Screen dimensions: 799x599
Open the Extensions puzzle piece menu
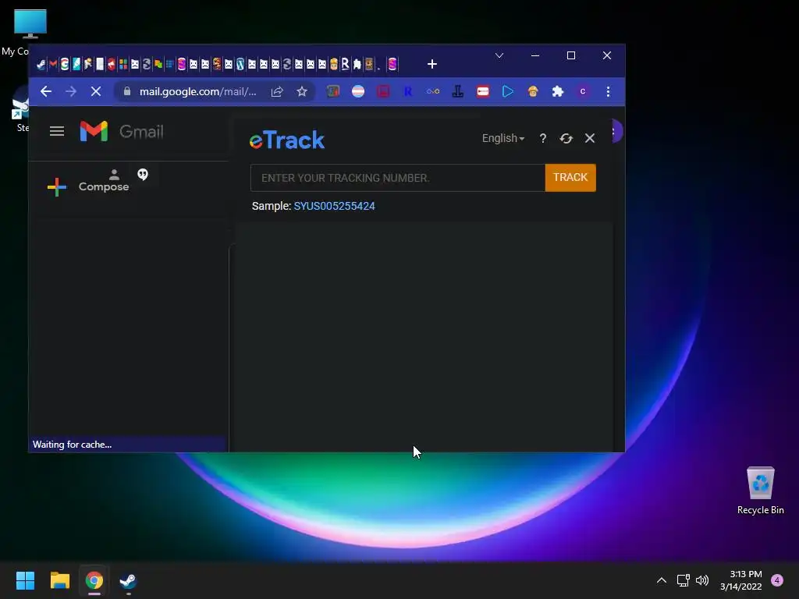click(x=557, y=92)
